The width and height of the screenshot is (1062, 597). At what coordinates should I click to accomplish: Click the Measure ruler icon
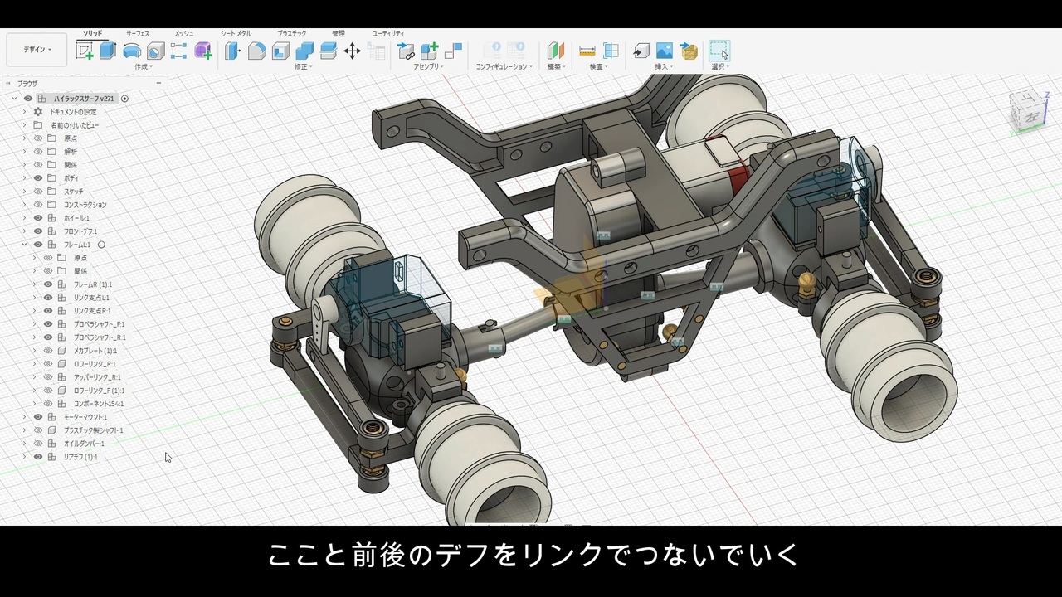coord(587,51)
